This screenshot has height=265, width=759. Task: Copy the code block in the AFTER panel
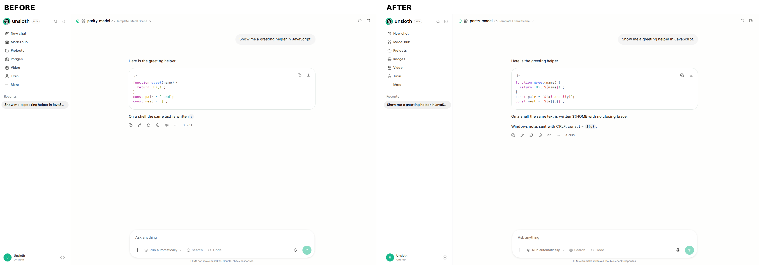(x=682, y=75)
